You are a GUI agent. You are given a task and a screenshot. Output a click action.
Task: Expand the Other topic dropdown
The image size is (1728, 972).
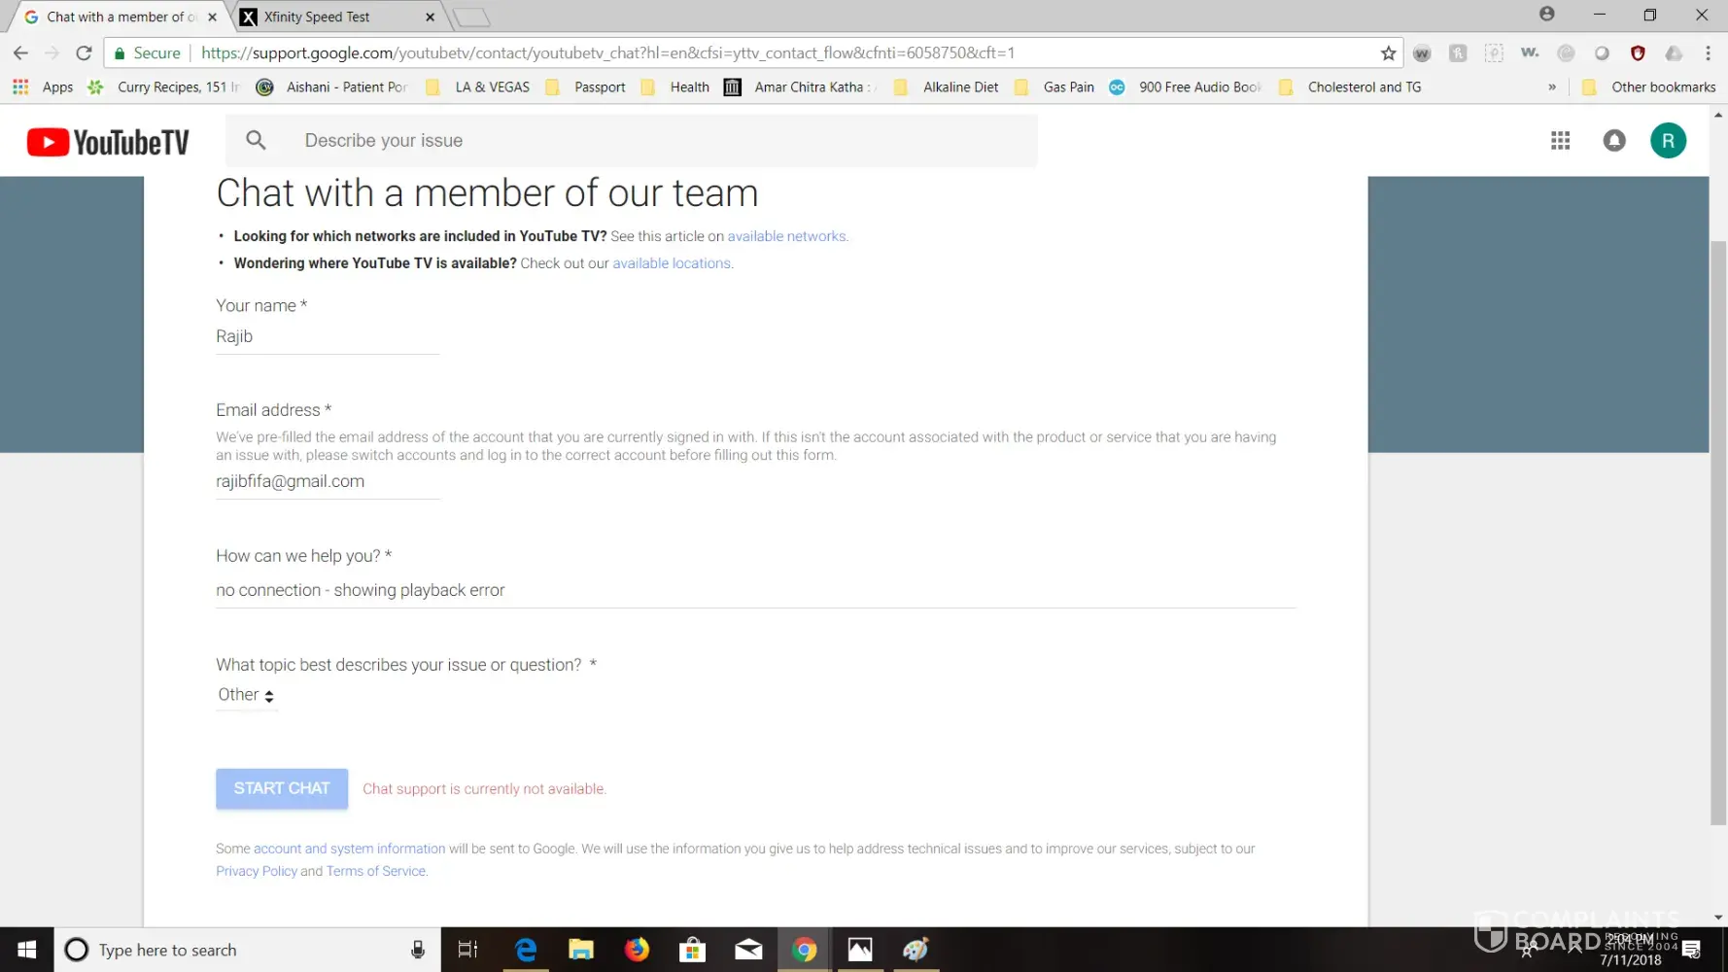pyautogui.click(x=246, y=695)
